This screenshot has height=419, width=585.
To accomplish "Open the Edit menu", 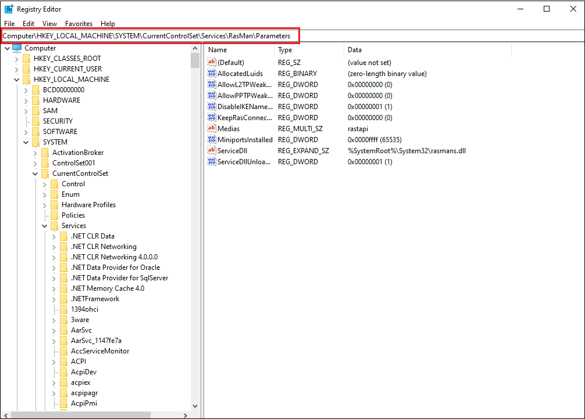I will pos(28,23).
